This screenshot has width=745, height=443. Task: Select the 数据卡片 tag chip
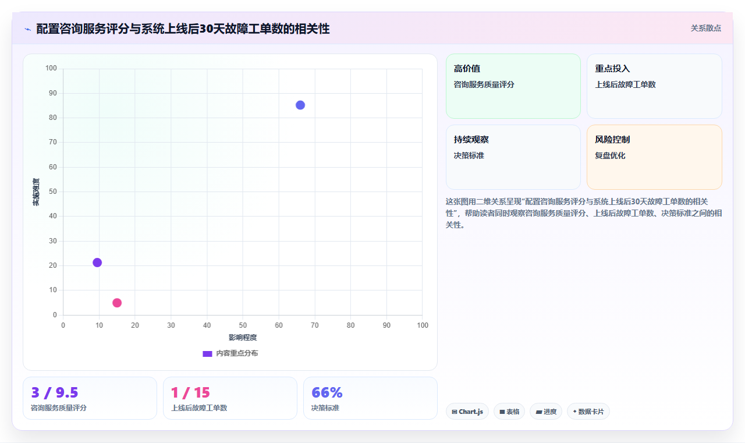pyautogui.click(x=588, y=412)
